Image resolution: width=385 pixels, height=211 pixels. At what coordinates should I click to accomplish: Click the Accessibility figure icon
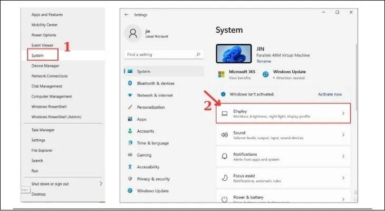130,167
